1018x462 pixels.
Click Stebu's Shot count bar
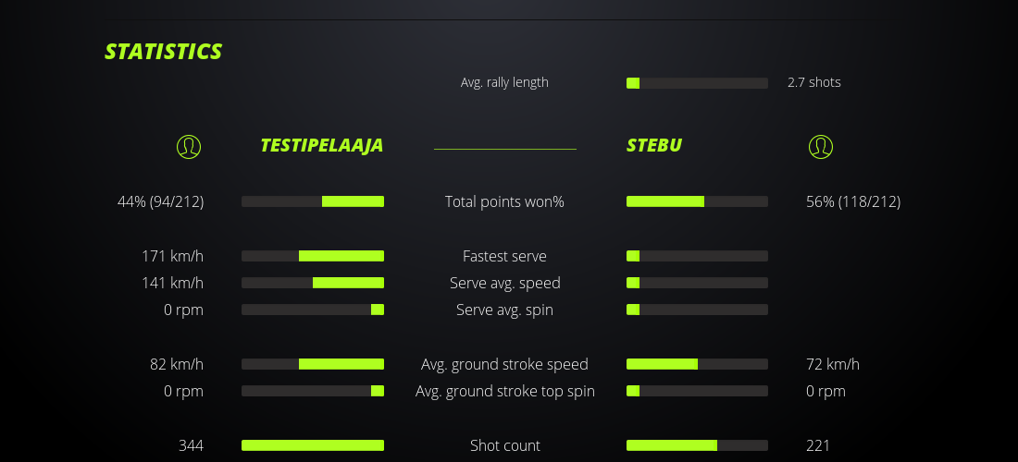(697, 445)
